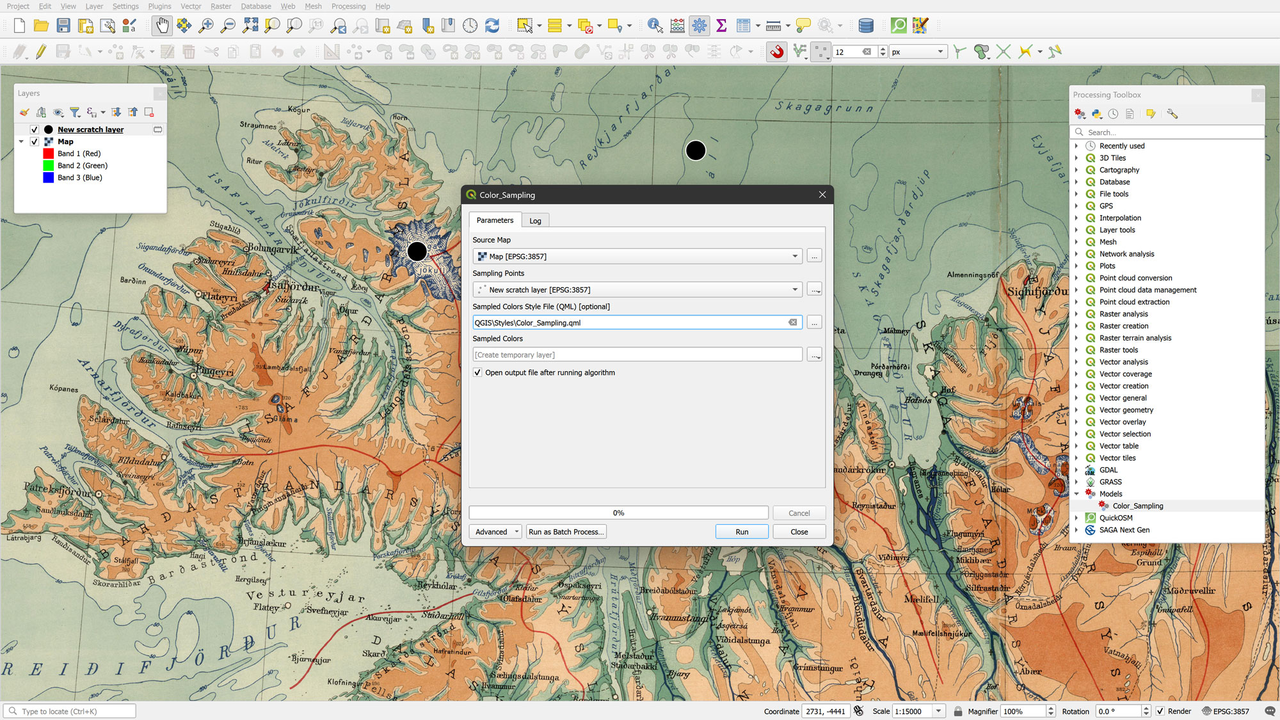Click the ... button next to Sampled Colors
1280x720 pixels.
pyautogui.click(x=814, y=355)
